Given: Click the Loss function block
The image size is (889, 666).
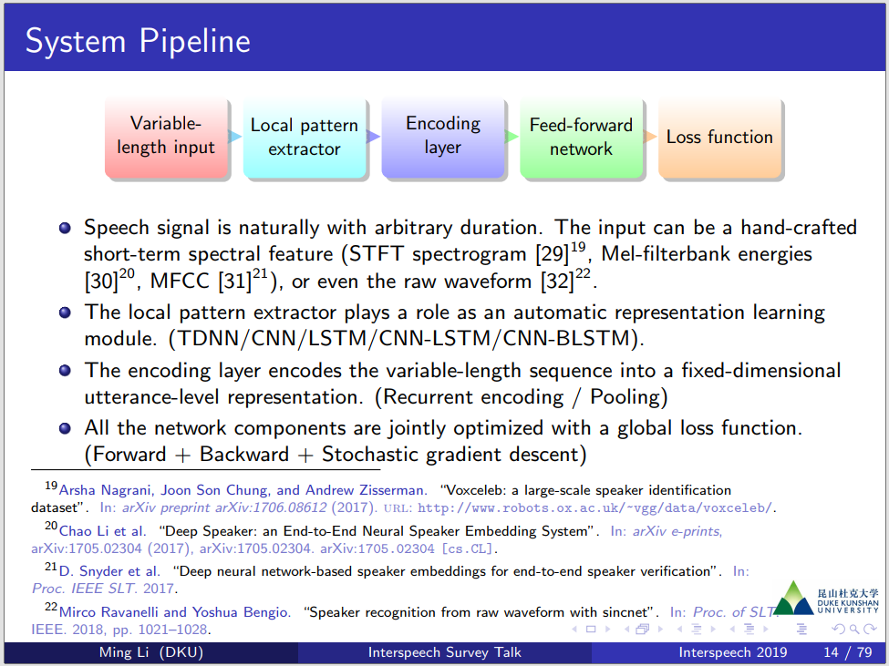Looking at the screenshot, I should [x=719, y=137].
